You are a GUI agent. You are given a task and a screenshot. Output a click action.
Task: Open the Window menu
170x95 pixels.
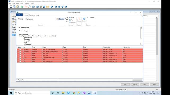27,3
